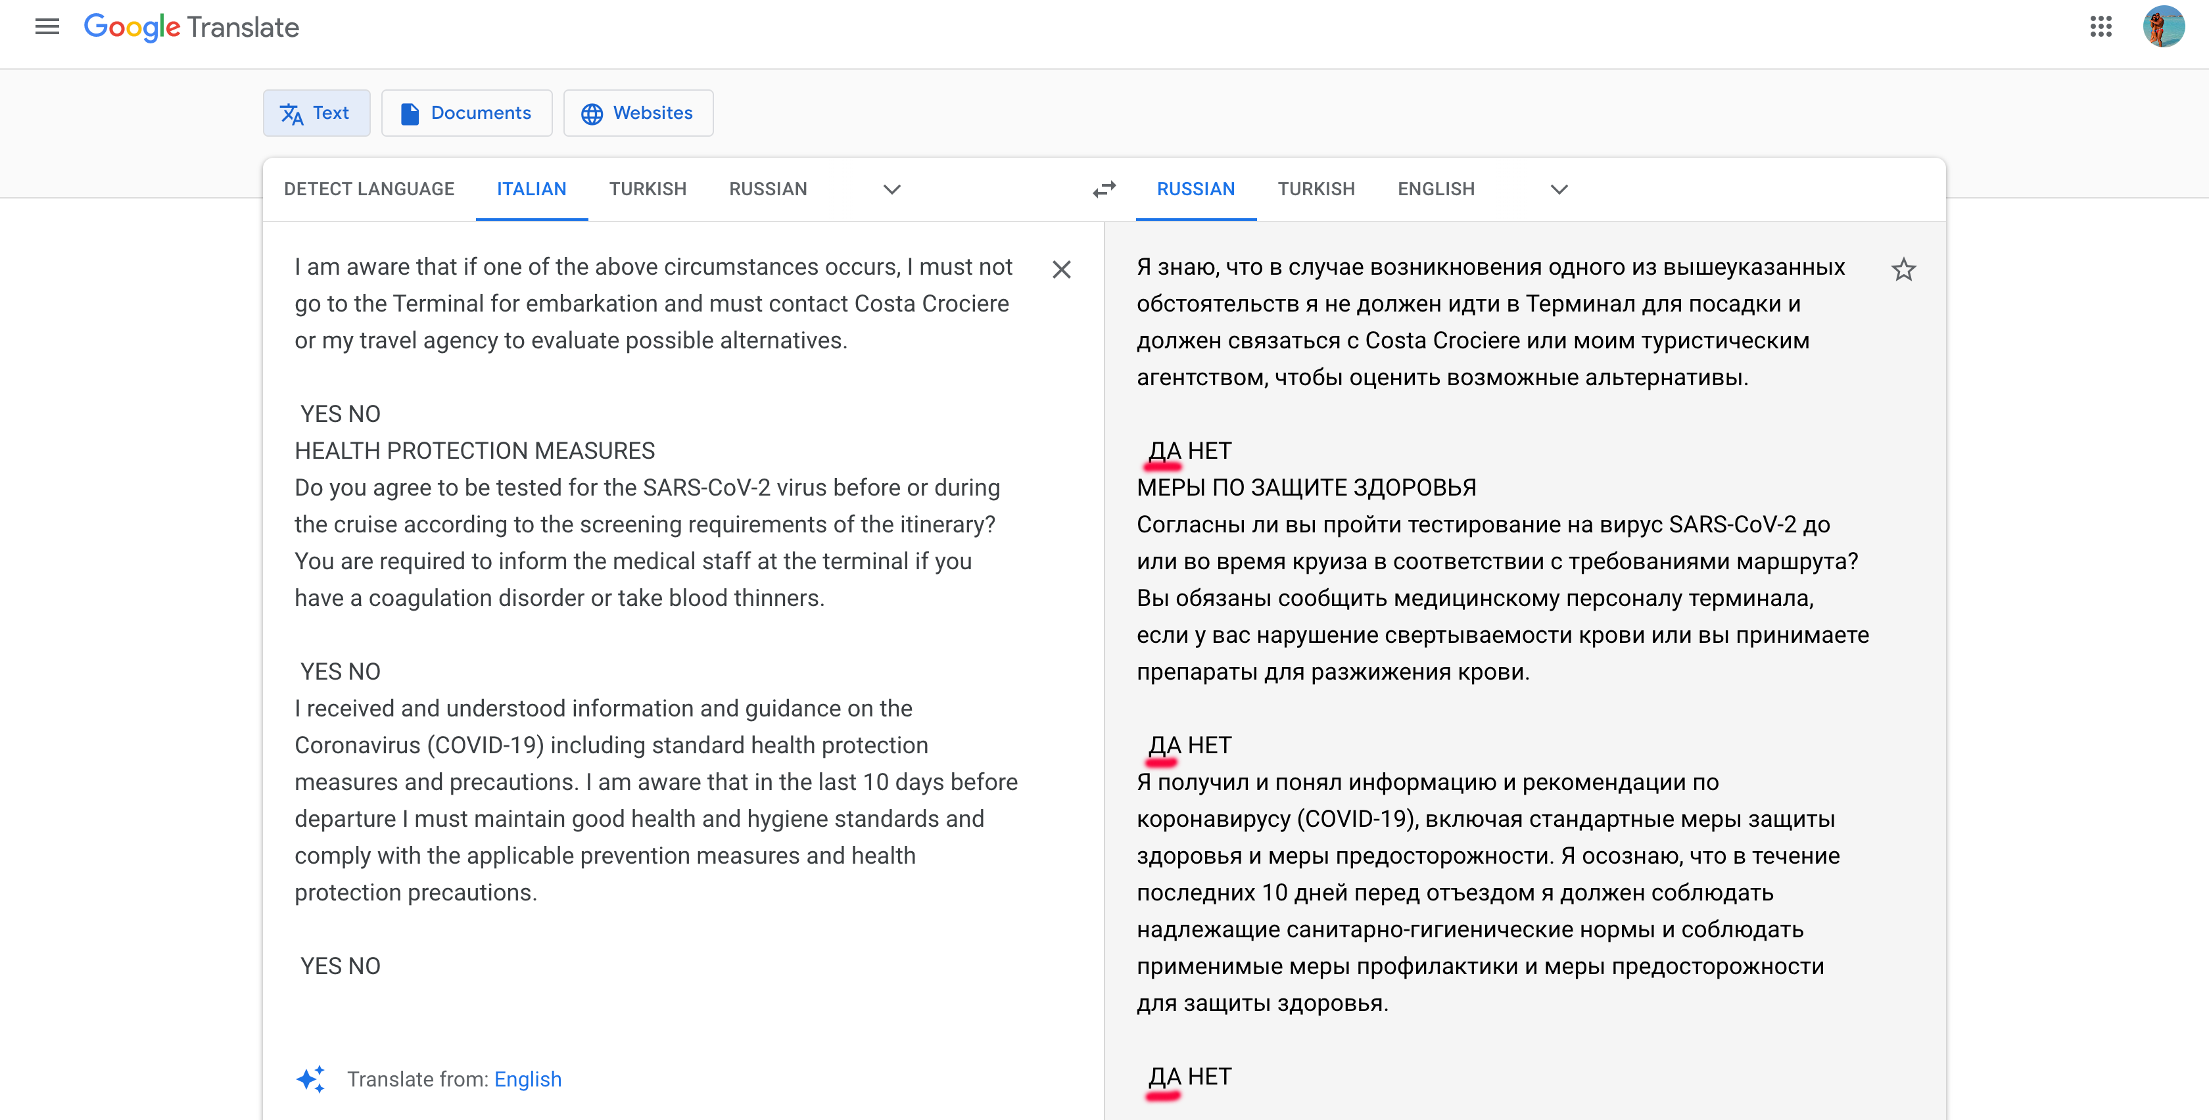Select Text translation mode

(316, 113)
